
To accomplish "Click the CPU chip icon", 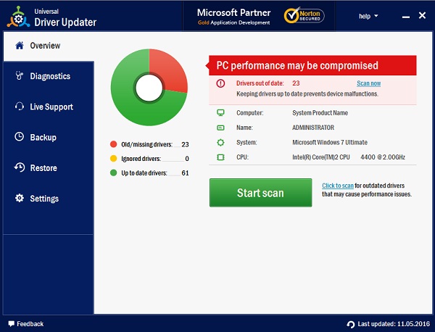I will click(220, 157).
